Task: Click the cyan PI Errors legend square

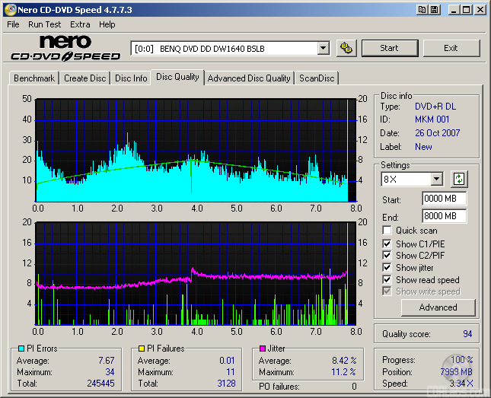Action: (x=20, y=349)
